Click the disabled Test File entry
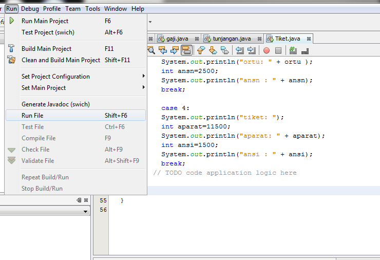The height and width of the screenshot is (260, 380). coord(75,126)
